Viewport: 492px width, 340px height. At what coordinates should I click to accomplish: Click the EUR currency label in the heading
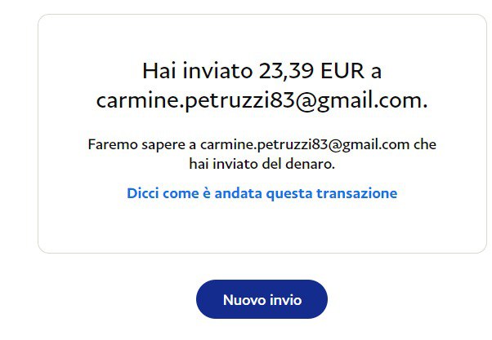pyautogui.click(x=342, y=71)
